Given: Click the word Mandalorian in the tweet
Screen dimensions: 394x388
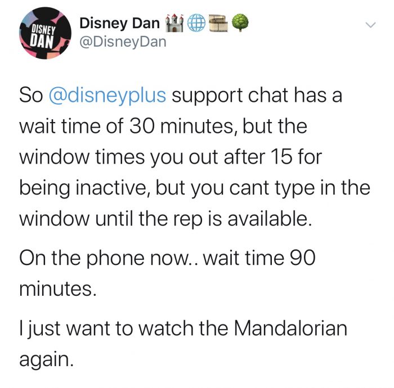Looking at the screenshot, I should click(x=291, y=328).
